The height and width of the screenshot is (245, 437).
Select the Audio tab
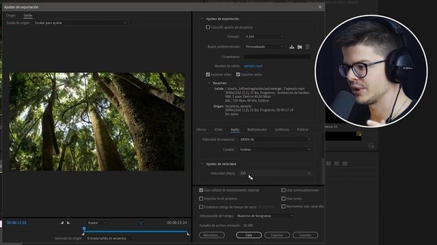coord(235,129)
